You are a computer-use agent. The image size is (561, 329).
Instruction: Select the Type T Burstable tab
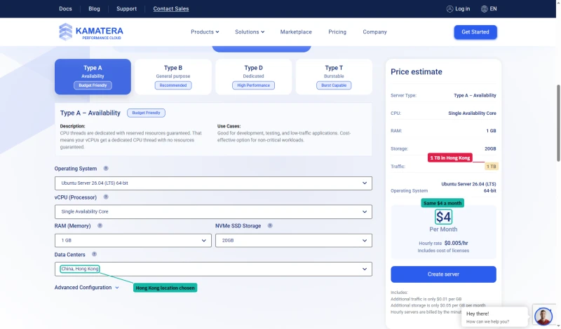tap(334, 77)
